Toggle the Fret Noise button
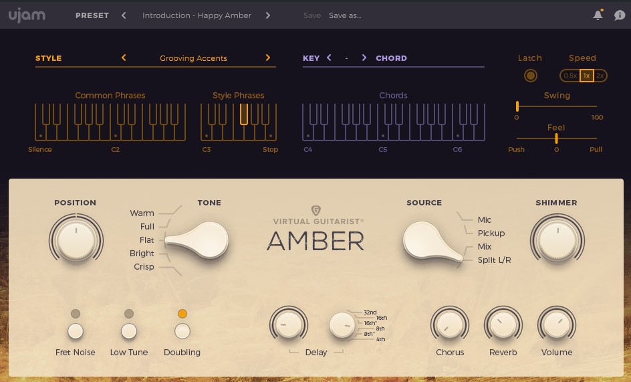This screenshot has width=631, height=382. click(76, 330)
